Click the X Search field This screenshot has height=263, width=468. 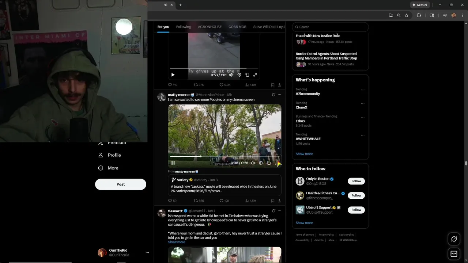(x=330, y=27)
